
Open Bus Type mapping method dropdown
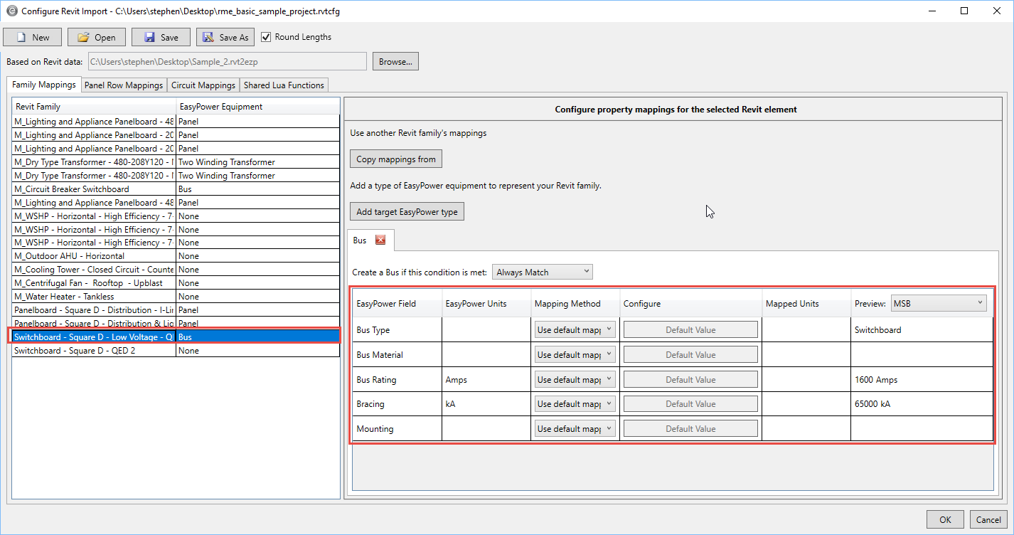[x=575, y=330]
